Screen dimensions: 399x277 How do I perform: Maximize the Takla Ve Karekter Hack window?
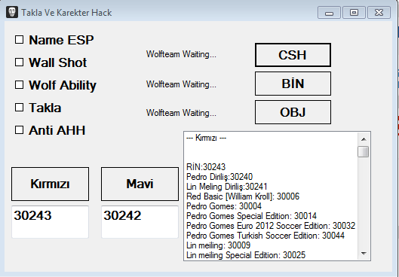click(x=354, y=13)
